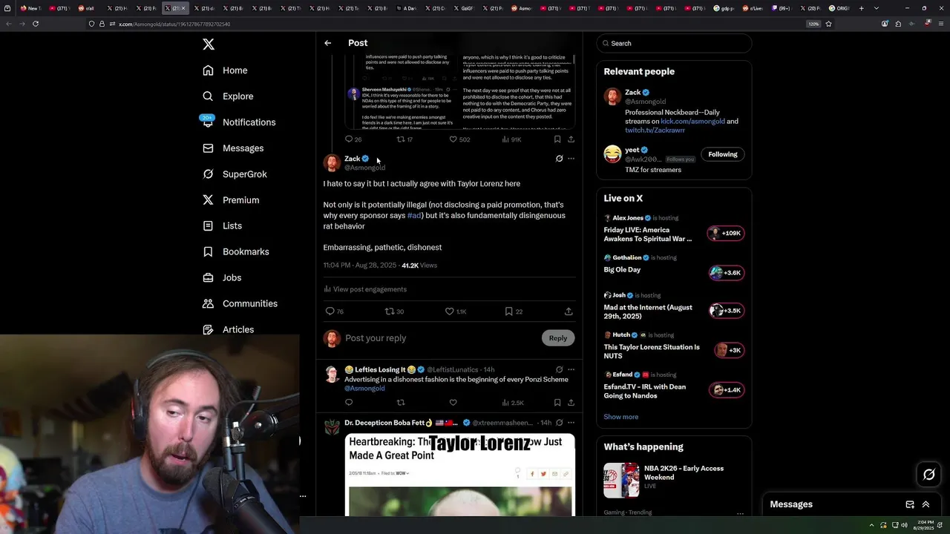Click @Asmongold mention in reply
This screenshot has height=534, width=950.
pyautogui.click(x=364, y=389)
